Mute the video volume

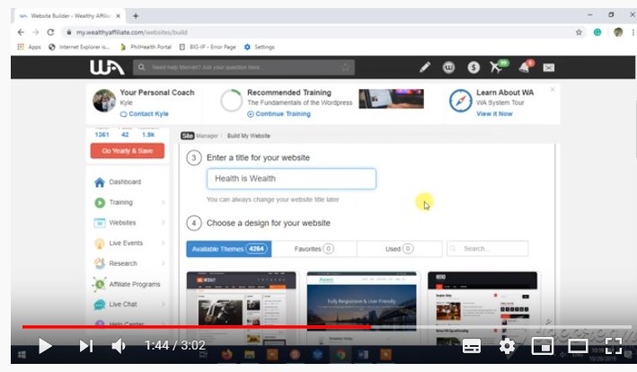tap(119, 346)
